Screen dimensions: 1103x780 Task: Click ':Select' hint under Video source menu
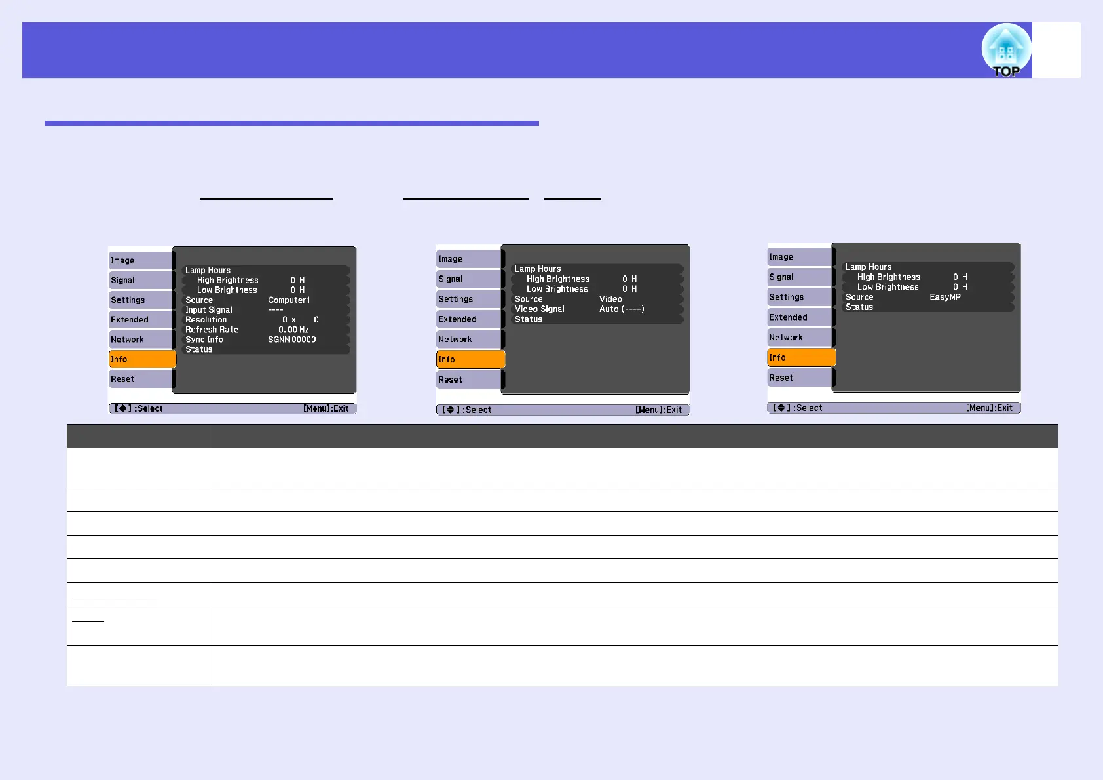pyautogui.click(x=477, y=410)
